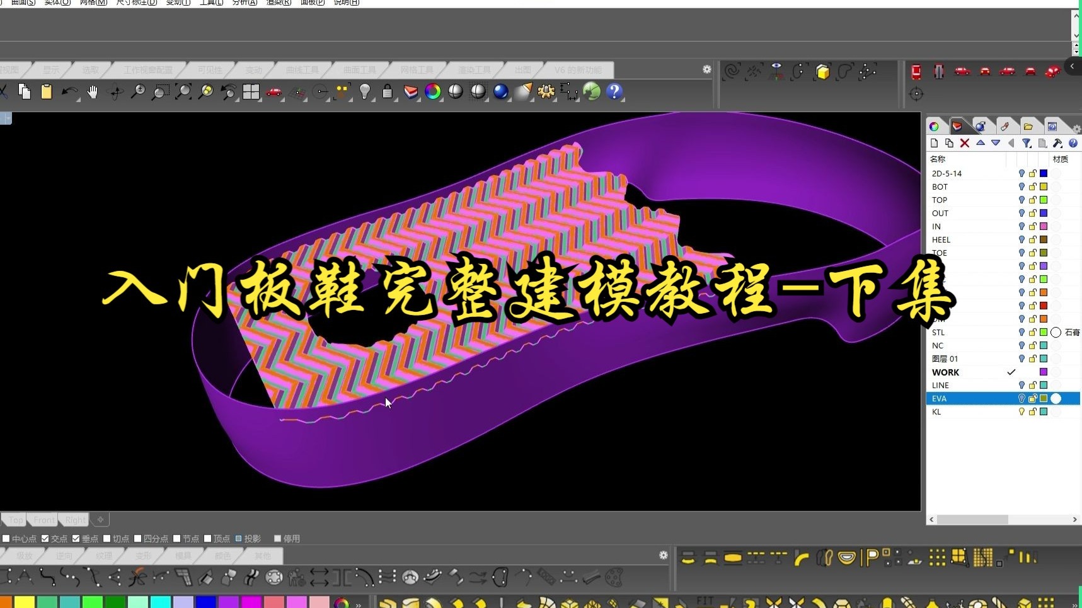Open the color wheel tool in the toolbar
Image resolution: width=1082 pixels, height=608 pixels.
click(x=432, y=91)
